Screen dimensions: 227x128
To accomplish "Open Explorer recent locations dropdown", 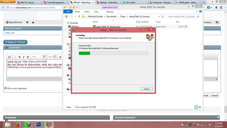I will tap(75, 16).
